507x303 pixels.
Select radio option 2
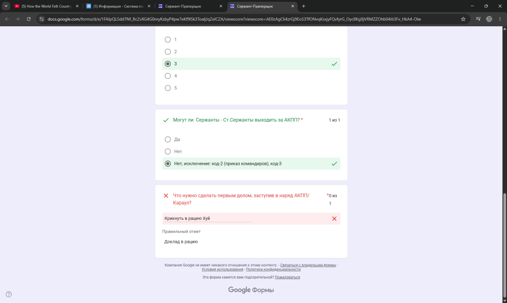tap(168, 52)
